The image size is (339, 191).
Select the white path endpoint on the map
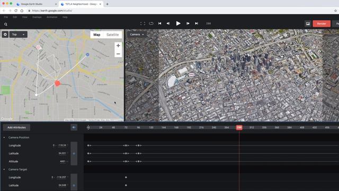point(37,95)
